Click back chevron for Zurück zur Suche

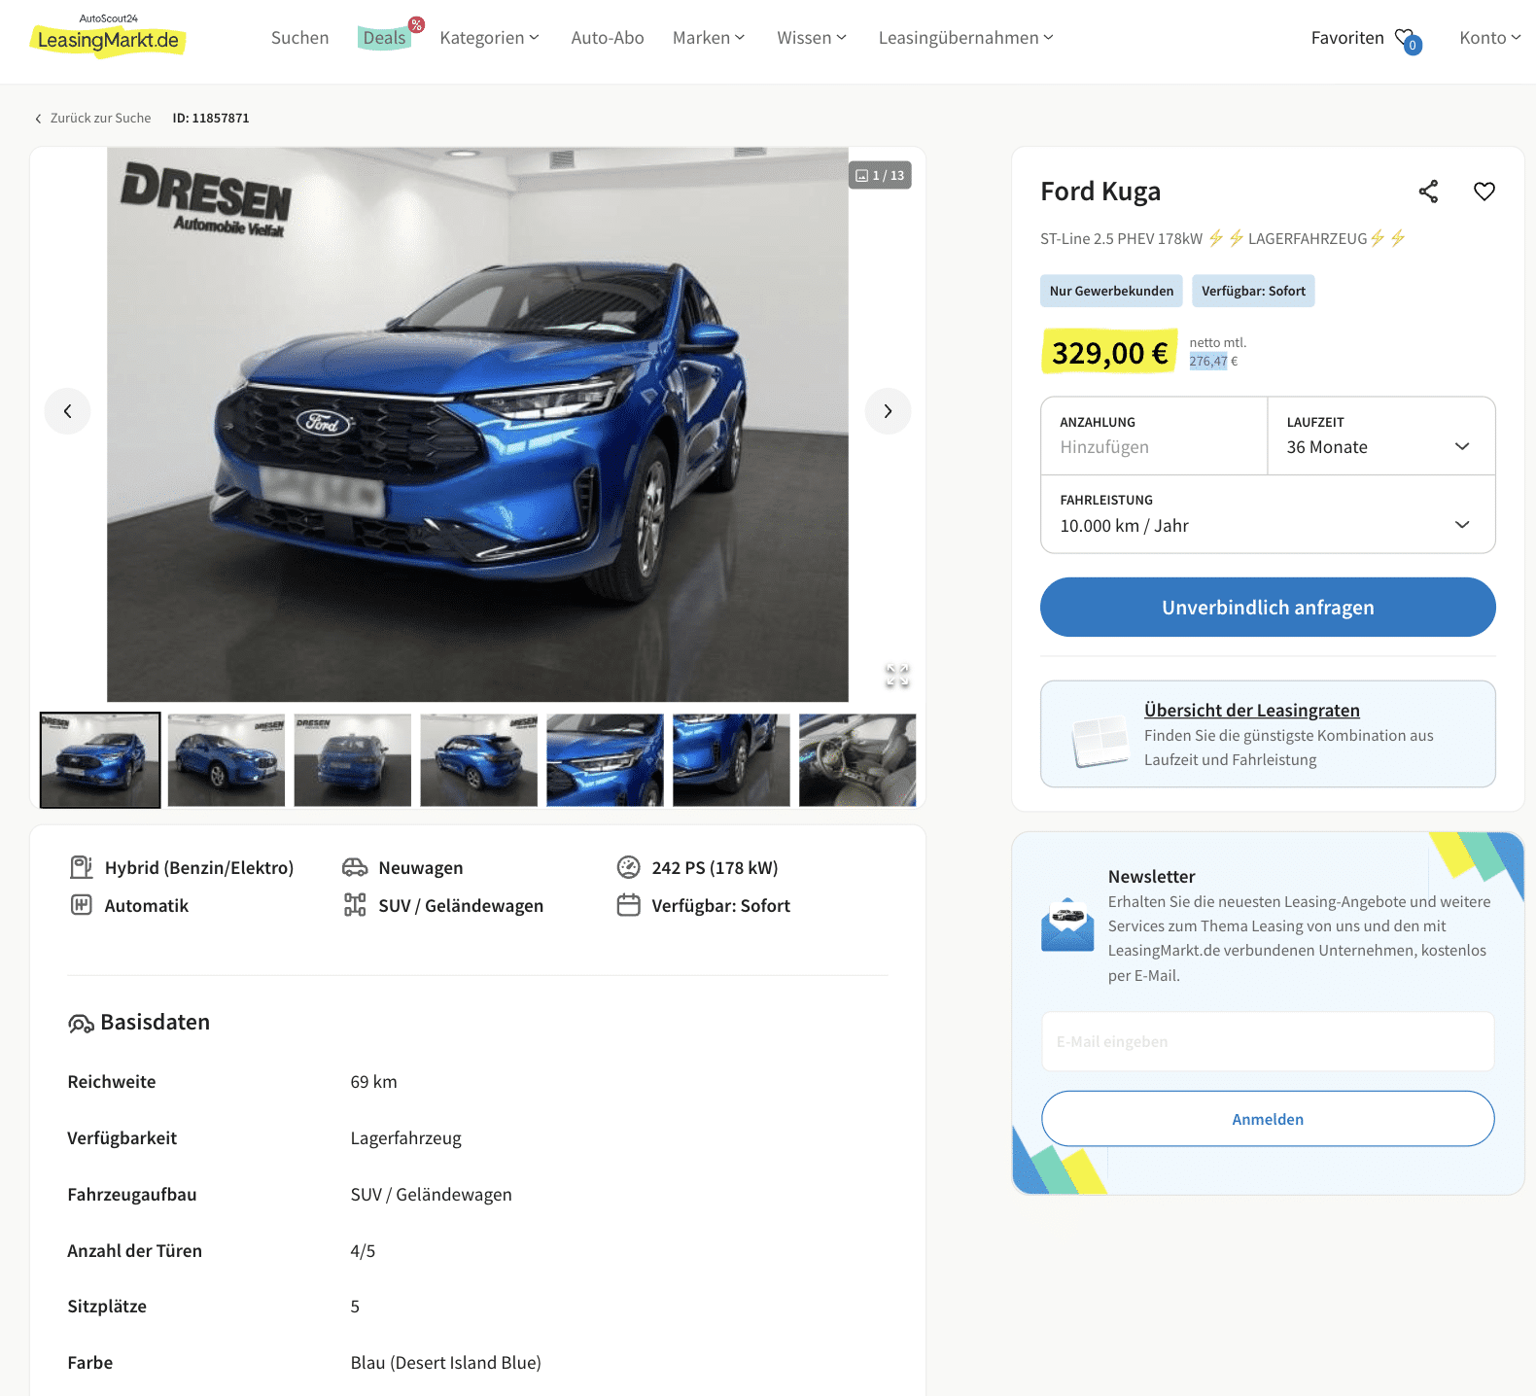(x=38, y=119)
